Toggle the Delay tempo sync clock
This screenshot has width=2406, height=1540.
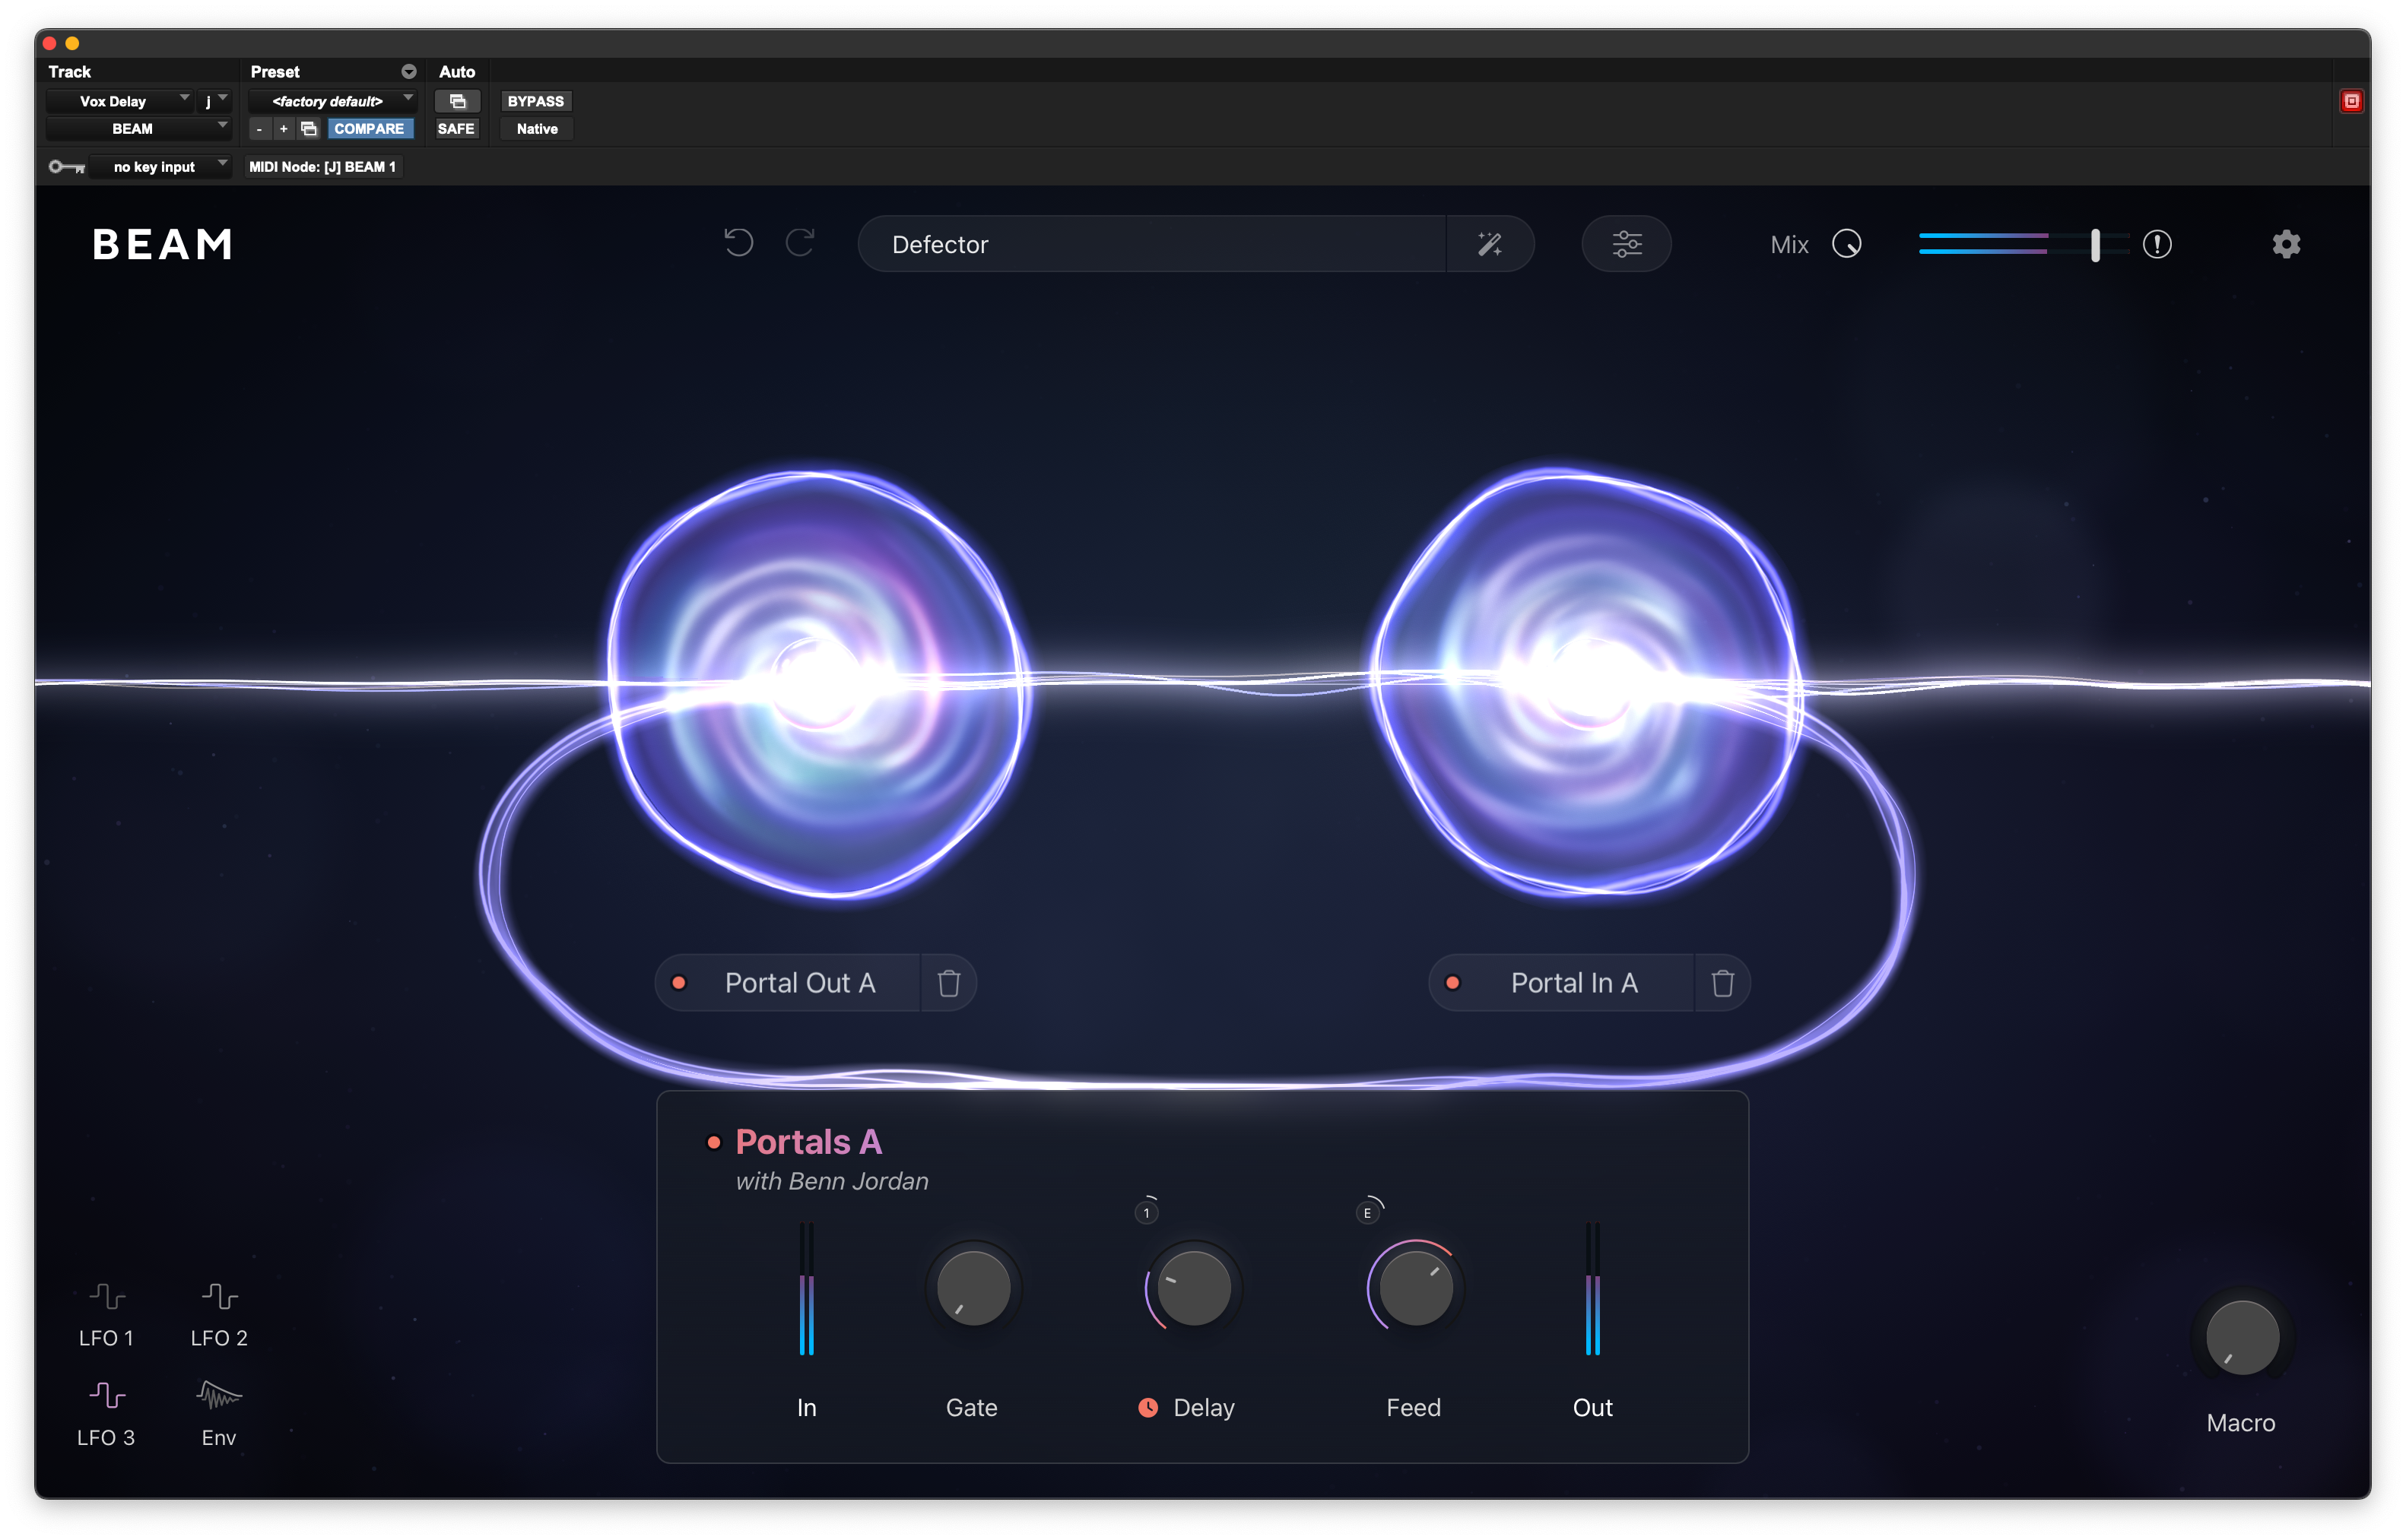click(1147, 1407)
